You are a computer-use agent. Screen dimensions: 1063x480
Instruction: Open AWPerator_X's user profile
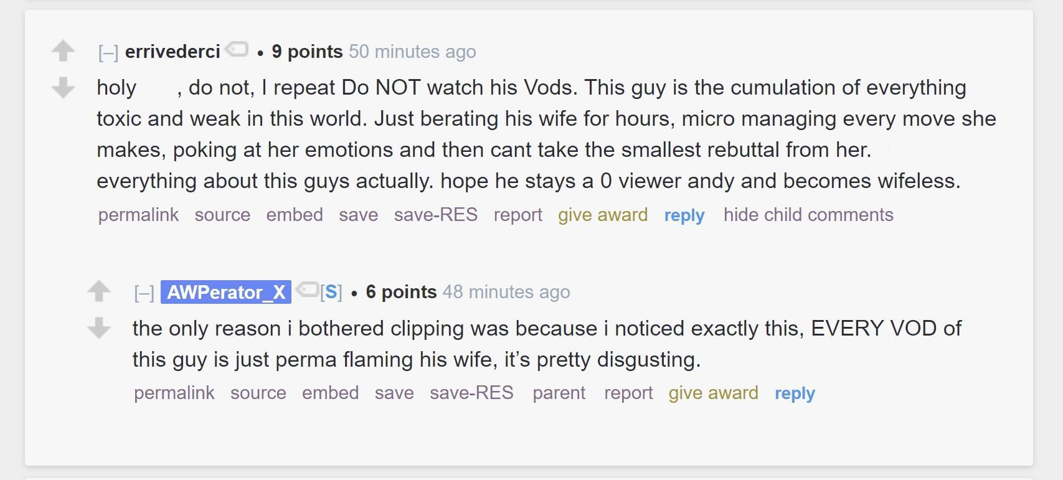tap(226, 292)
